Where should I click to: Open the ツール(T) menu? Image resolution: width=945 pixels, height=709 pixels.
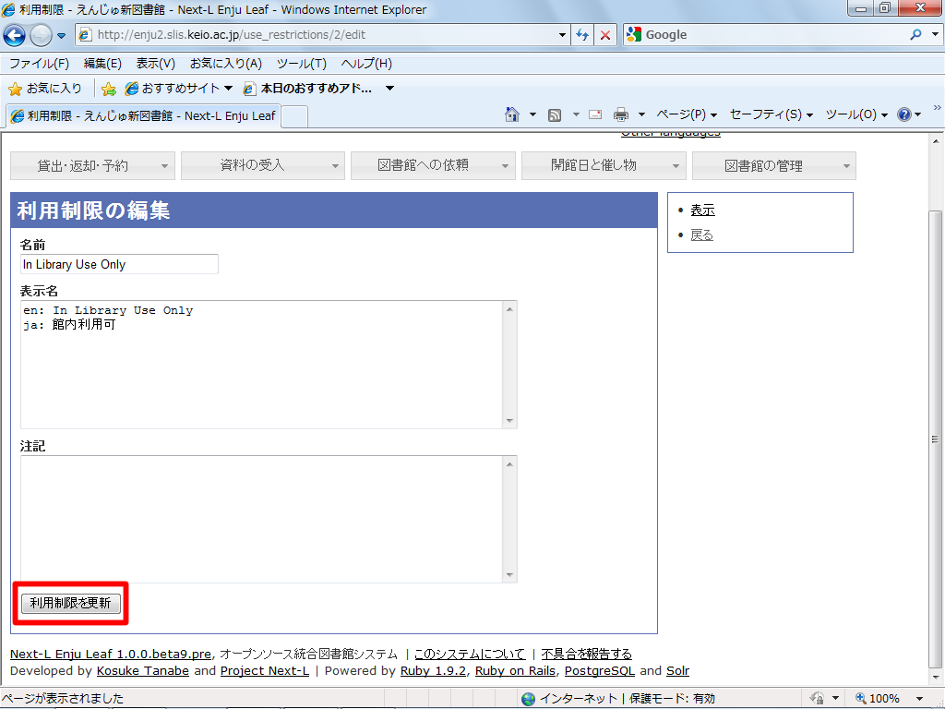(x=302, y=64)
